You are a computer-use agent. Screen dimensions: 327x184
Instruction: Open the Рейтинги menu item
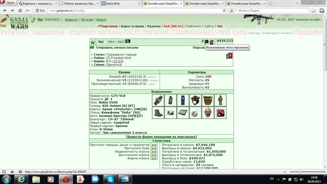194,26
